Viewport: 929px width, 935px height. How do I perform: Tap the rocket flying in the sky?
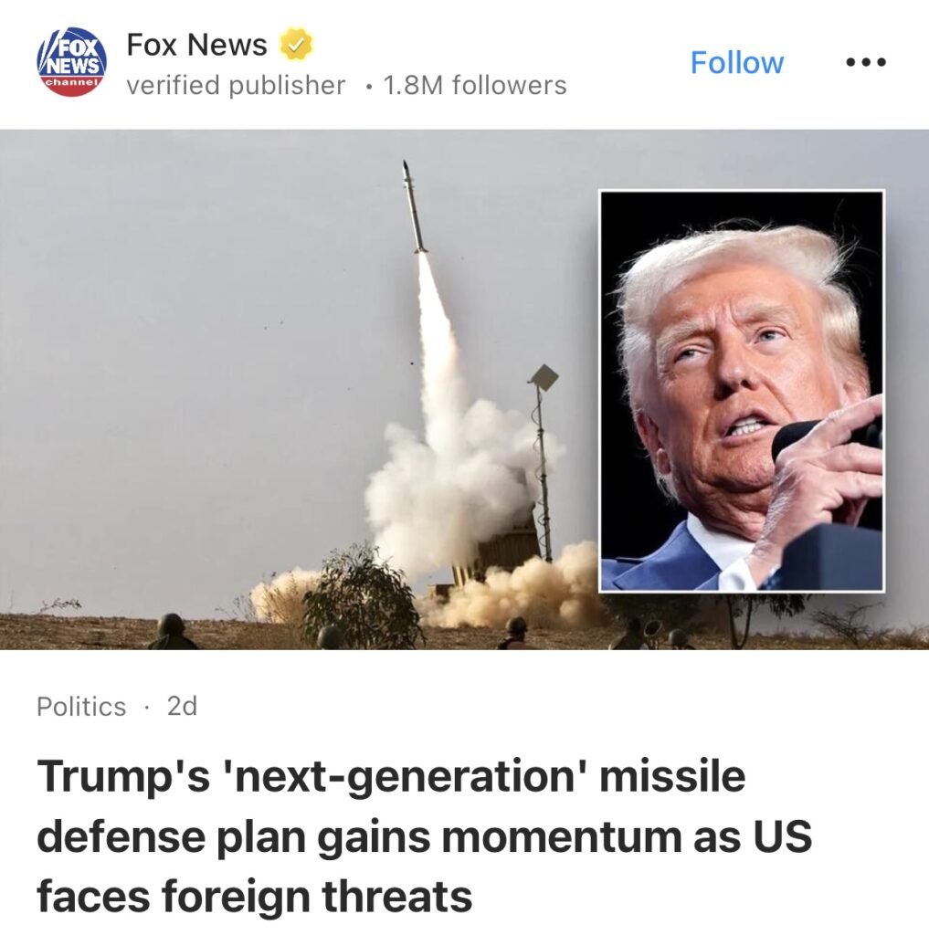point(414,206)
